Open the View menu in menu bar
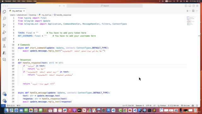This screenshot has height=114, width=202. (23, 1)
